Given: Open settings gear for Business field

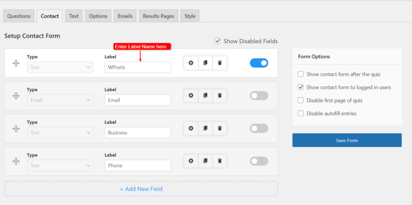Looking at the screenshot, I should [191, 128].
